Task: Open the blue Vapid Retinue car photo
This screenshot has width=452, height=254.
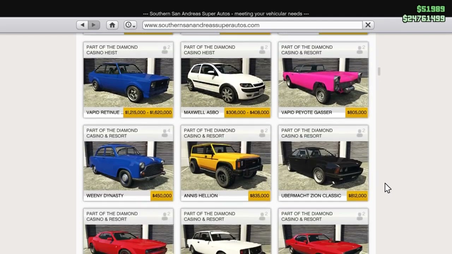Action: (x=129, y=83)
